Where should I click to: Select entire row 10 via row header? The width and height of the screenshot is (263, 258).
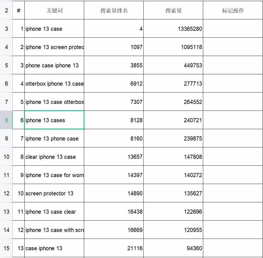click(6, 157)
